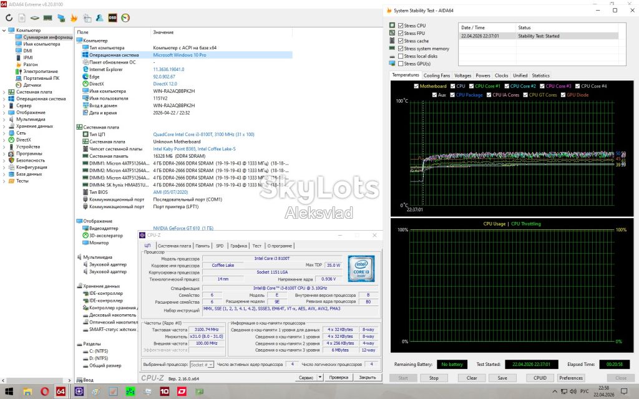
Task: Open the Statistics tab
Action: tap(541, 75)
